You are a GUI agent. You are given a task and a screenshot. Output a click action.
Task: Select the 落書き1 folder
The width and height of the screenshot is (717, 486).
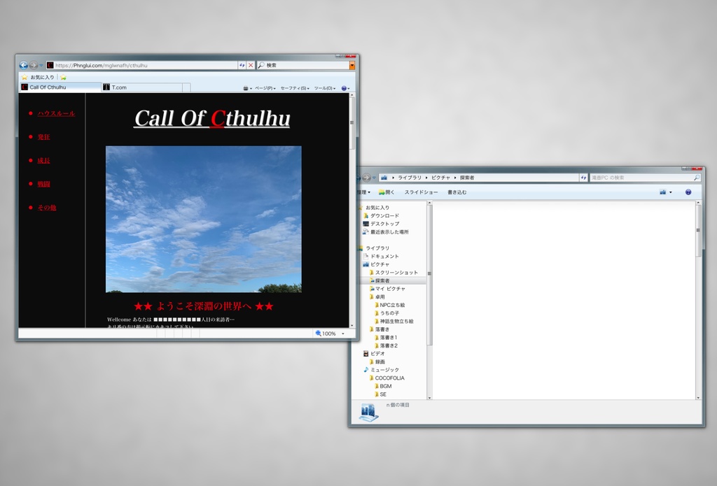386,338
